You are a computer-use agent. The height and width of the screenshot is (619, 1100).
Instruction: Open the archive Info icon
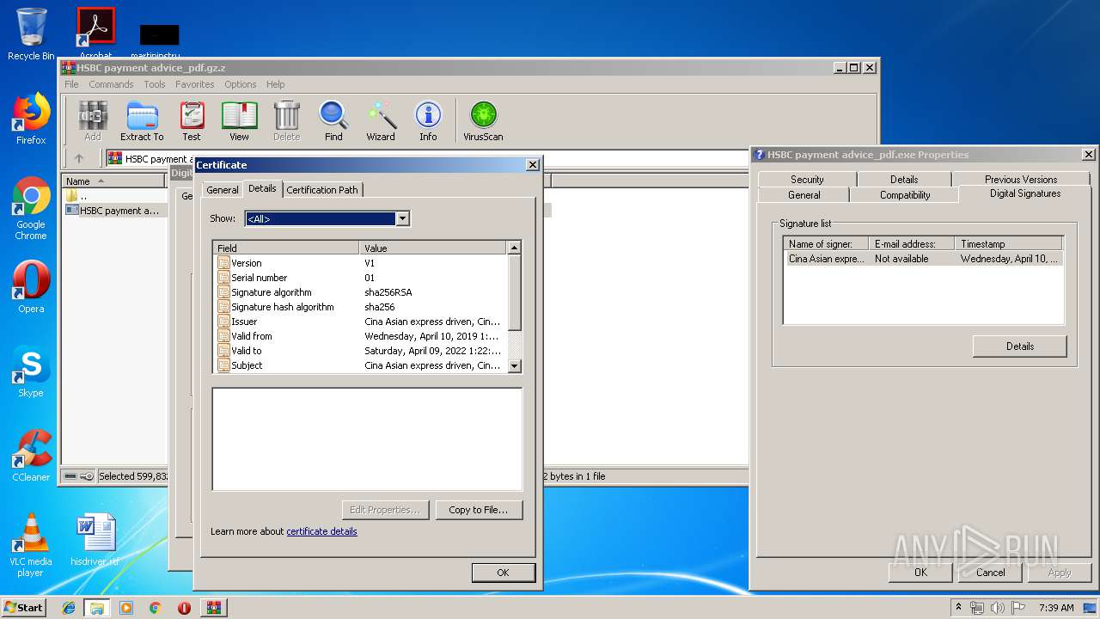[x=428, y=120]
